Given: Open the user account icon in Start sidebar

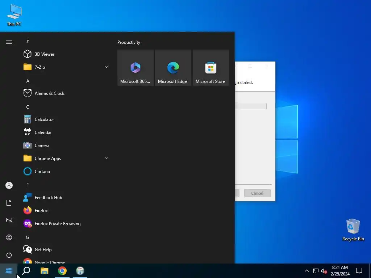Looking at the screenshot, I should point(9,185).
